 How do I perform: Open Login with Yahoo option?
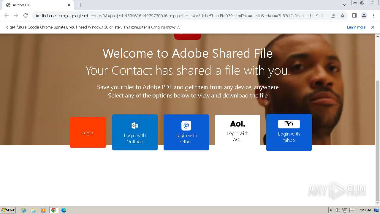click(289, 132)
